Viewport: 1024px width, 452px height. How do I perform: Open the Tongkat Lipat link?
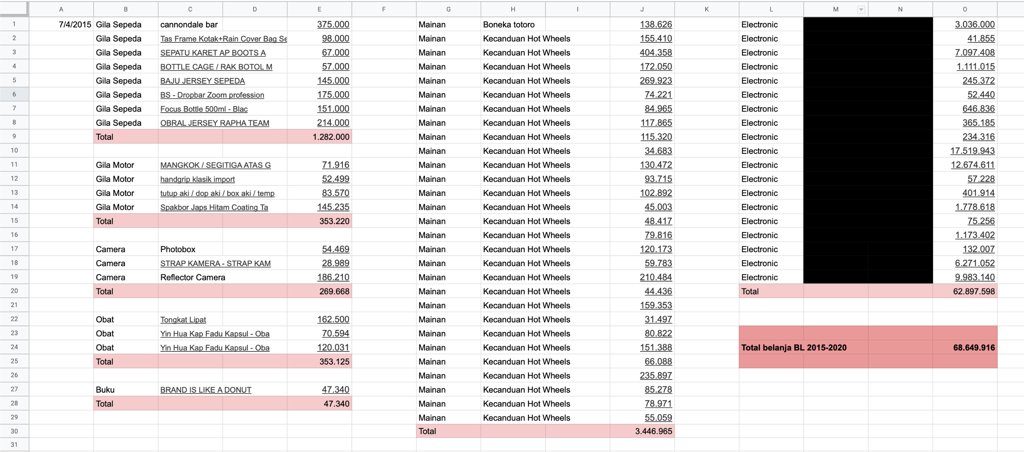tap(183, 320)
